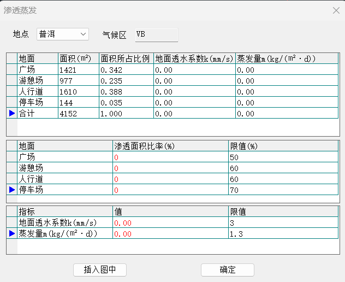The width and height of the screenshot is (345, 282).
Task: Select the 广场 permeable ratio red value
Action: [170, 157]
